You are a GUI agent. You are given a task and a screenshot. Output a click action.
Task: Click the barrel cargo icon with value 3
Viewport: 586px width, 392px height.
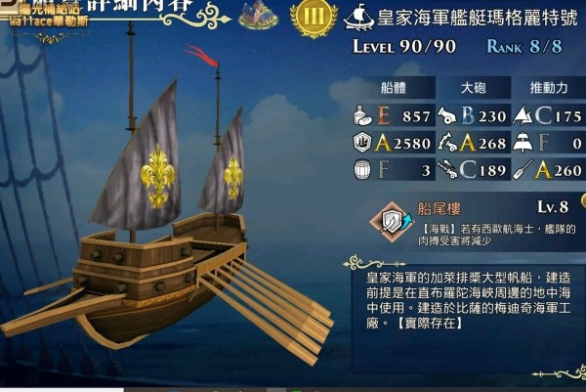coord(362,170)
